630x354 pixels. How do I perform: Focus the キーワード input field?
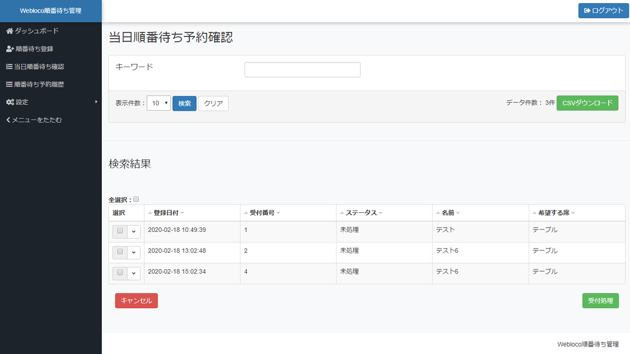pos(302,70)
